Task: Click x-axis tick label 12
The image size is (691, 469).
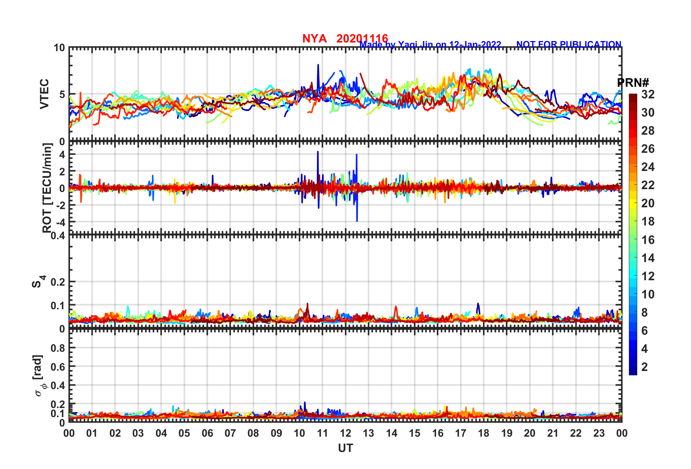Action: 345,433
